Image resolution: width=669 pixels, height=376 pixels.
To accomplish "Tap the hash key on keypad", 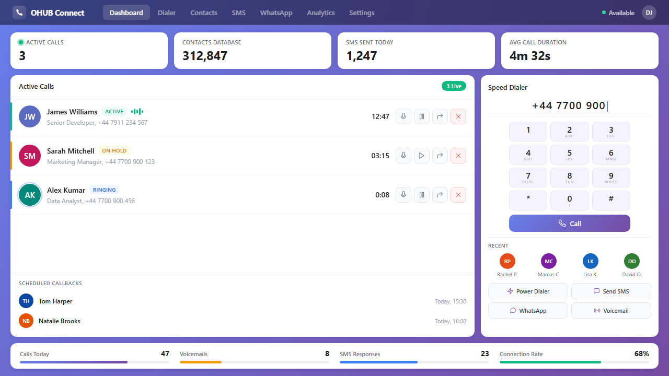I will tap(611, 201).
